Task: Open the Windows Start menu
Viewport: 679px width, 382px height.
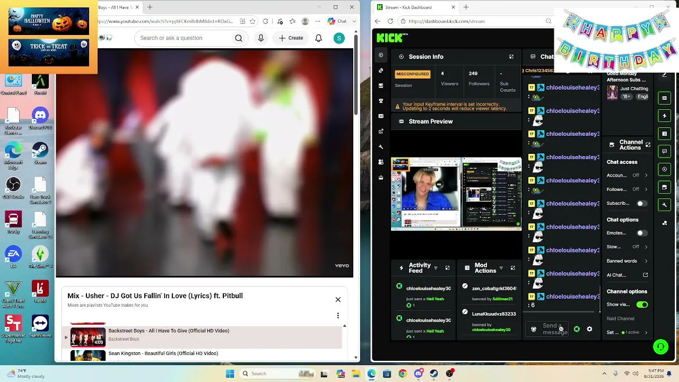Action: pos(230,374)
